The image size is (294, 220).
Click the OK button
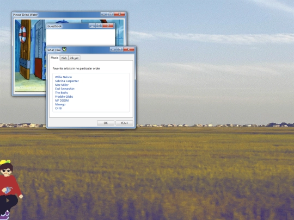pyautogui.click(x=106, y=123)
